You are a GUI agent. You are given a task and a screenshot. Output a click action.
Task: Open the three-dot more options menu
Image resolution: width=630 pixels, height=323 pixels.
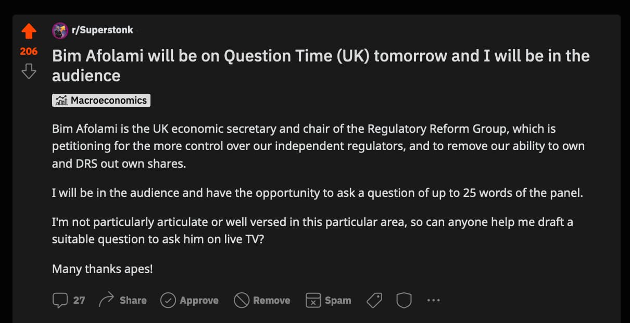coord(433,300)
